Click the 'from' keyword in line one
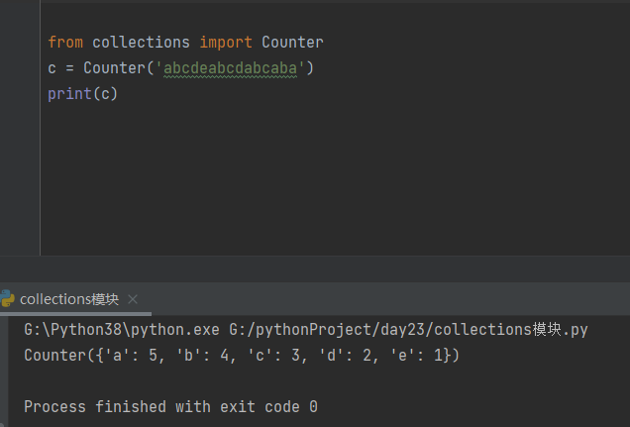Viewport: 630px width, 427px height. tap(65, 43)
